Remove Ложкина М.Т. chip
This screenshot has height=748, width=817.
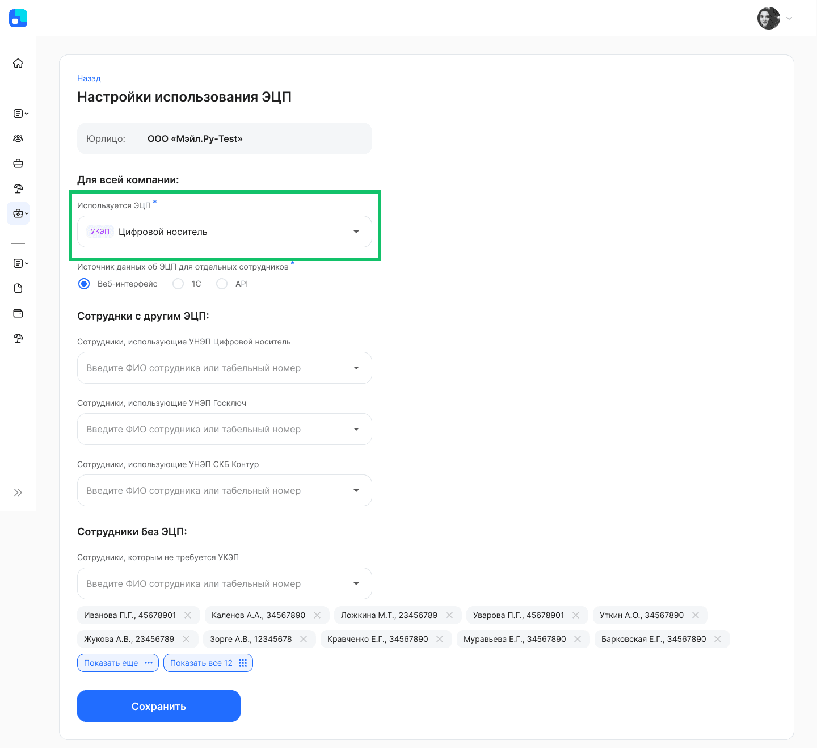449,615
